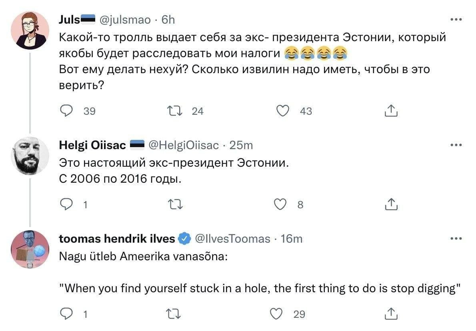Like the Juls tweet with 43 likes
The width and height of the screenshot is (476, 331).
(284, 111)
